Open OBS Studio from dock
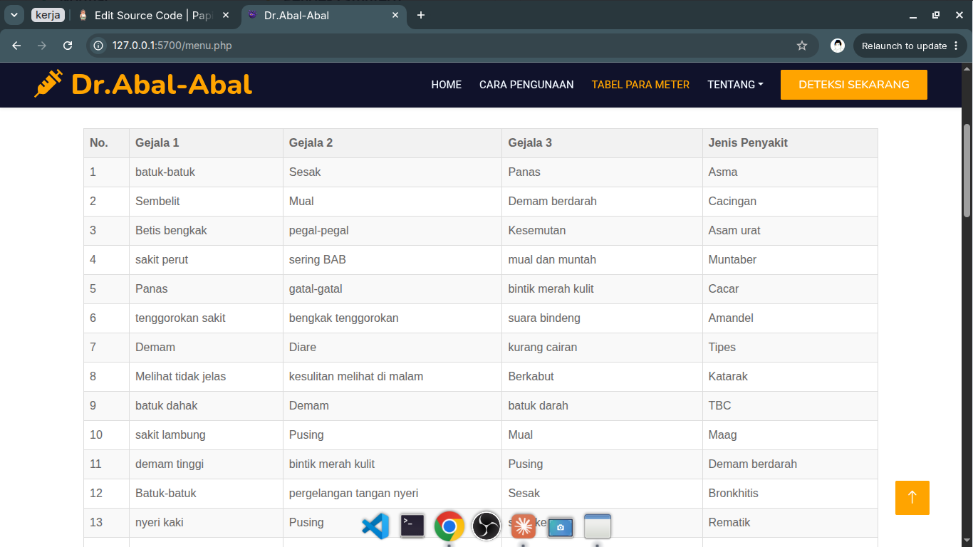973x547 pixels. click(486, 526)
